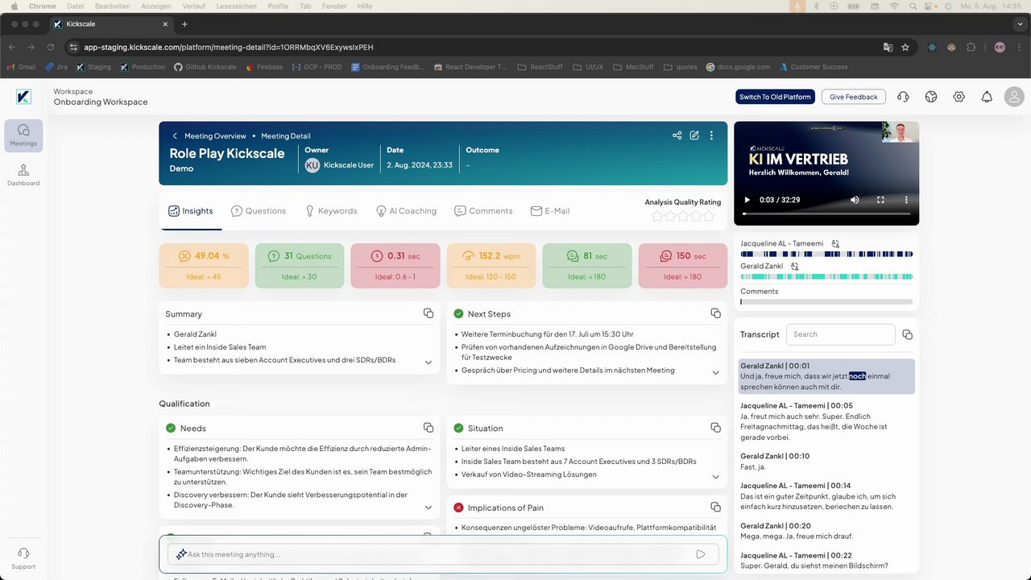
Task: Open the user avatar menu
Action: point(1014,97)
